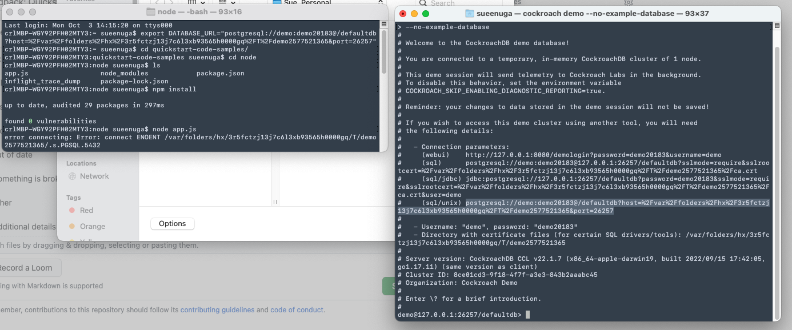The image size is (792, 330).
Task: Click the Red tag label in the Finder sidebar
Action: click(87, 210)
